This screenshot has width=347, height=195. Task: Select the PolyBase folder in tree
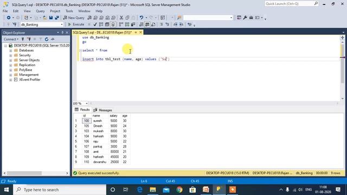pos(25,70)
